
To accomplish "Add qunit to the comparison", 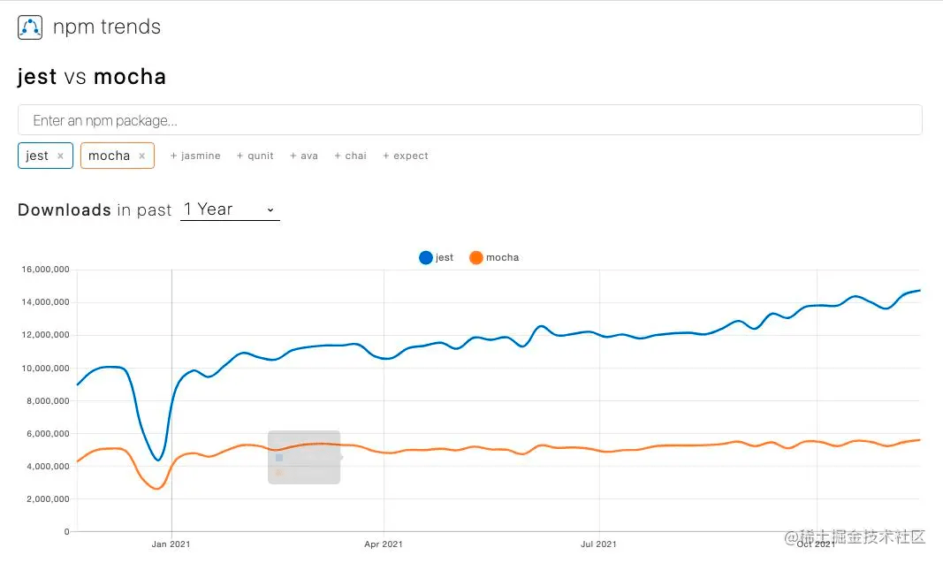I will (255, 156).
